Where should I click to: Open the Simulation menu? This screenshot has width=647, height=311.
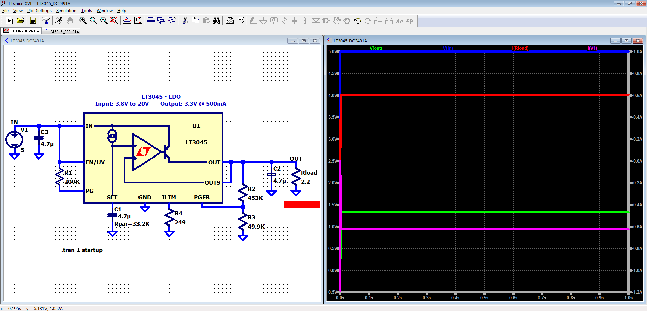(x=66, y=11)
